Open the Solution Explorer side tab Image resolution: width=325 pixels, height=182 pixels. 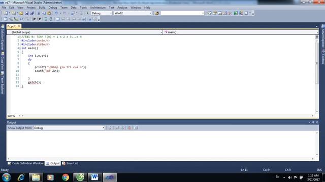(x=3, y=37)
